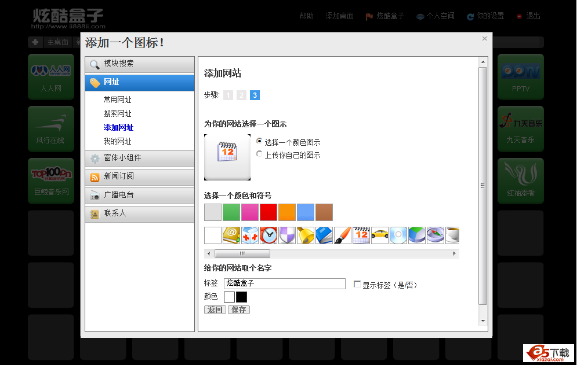Select the address book icon symbol
The width and height of the screenshot is (577, 365).
231,235
